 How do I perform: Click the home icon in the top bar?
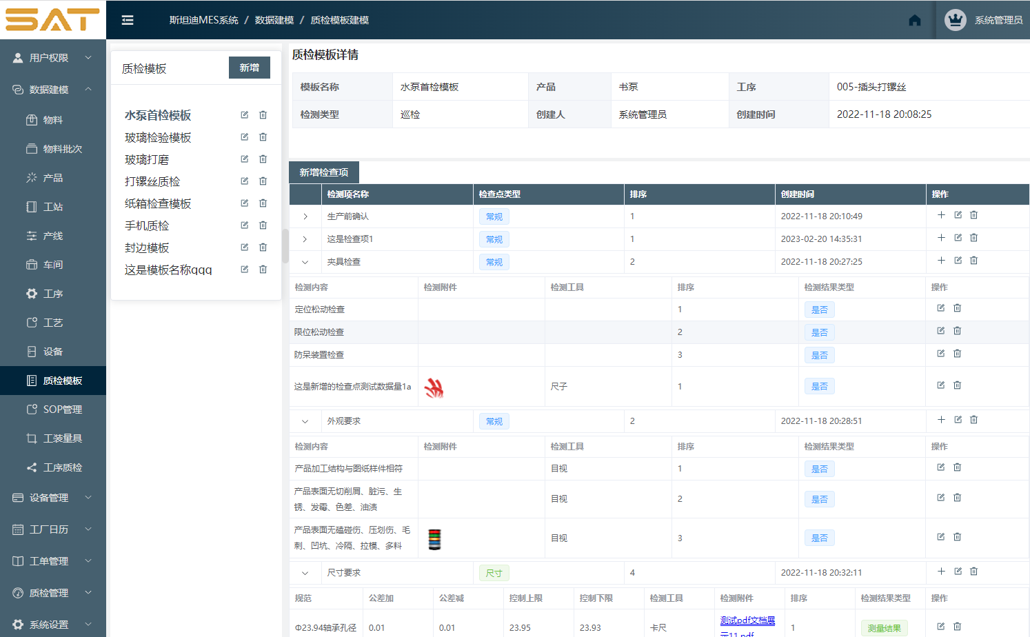[x=914, y=20]
